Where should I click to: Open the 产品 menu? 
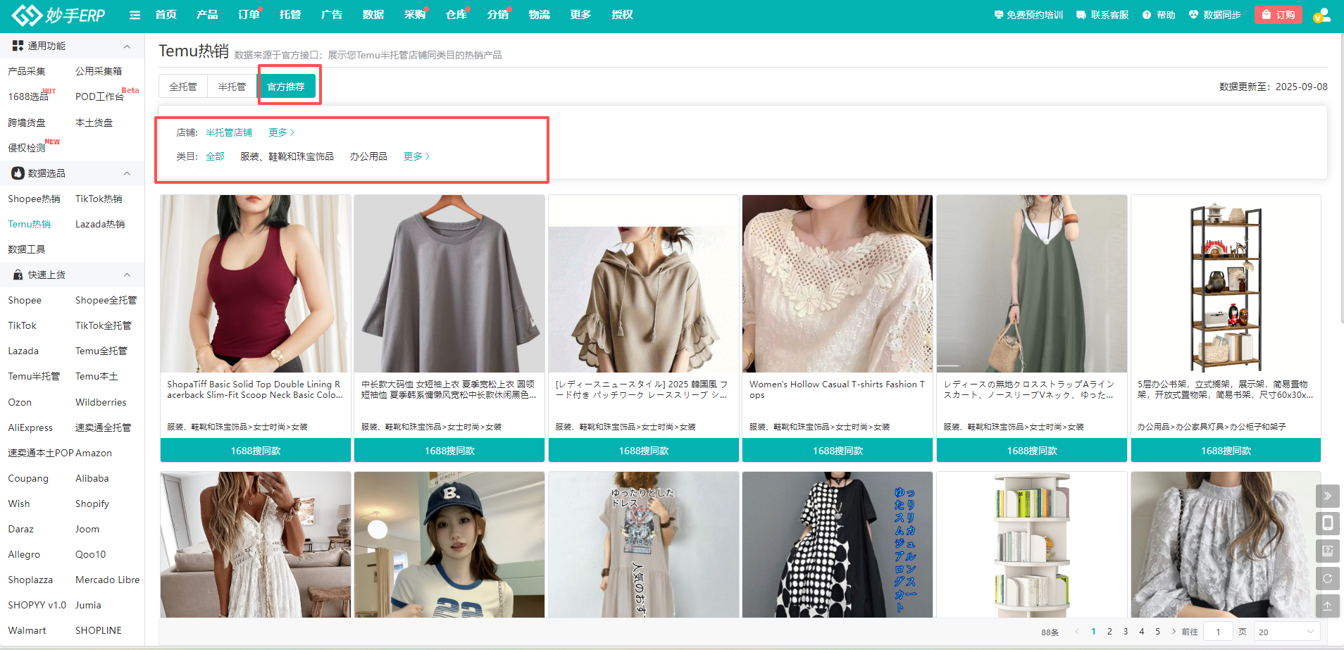point(207,15)
